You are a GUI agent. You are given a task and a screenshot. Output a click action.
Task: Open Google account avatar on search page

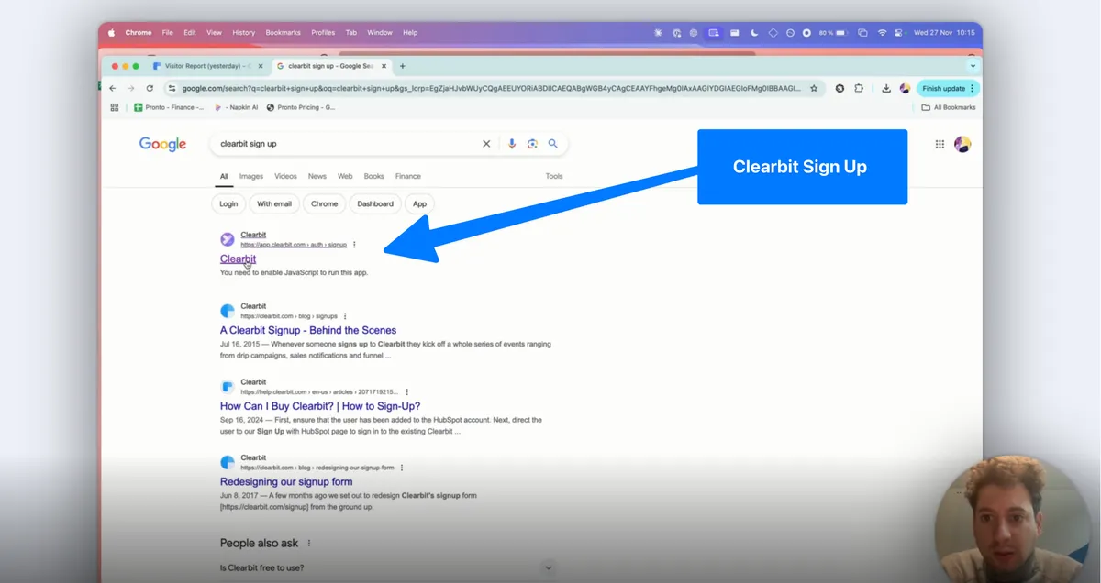tap(962, 144)
